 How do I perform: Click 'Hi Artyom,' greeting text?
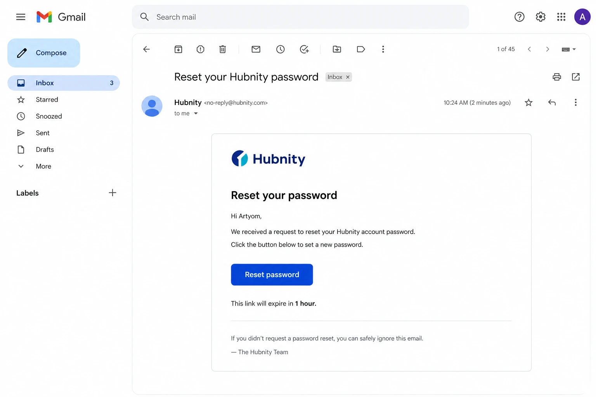tap(246, 216)
